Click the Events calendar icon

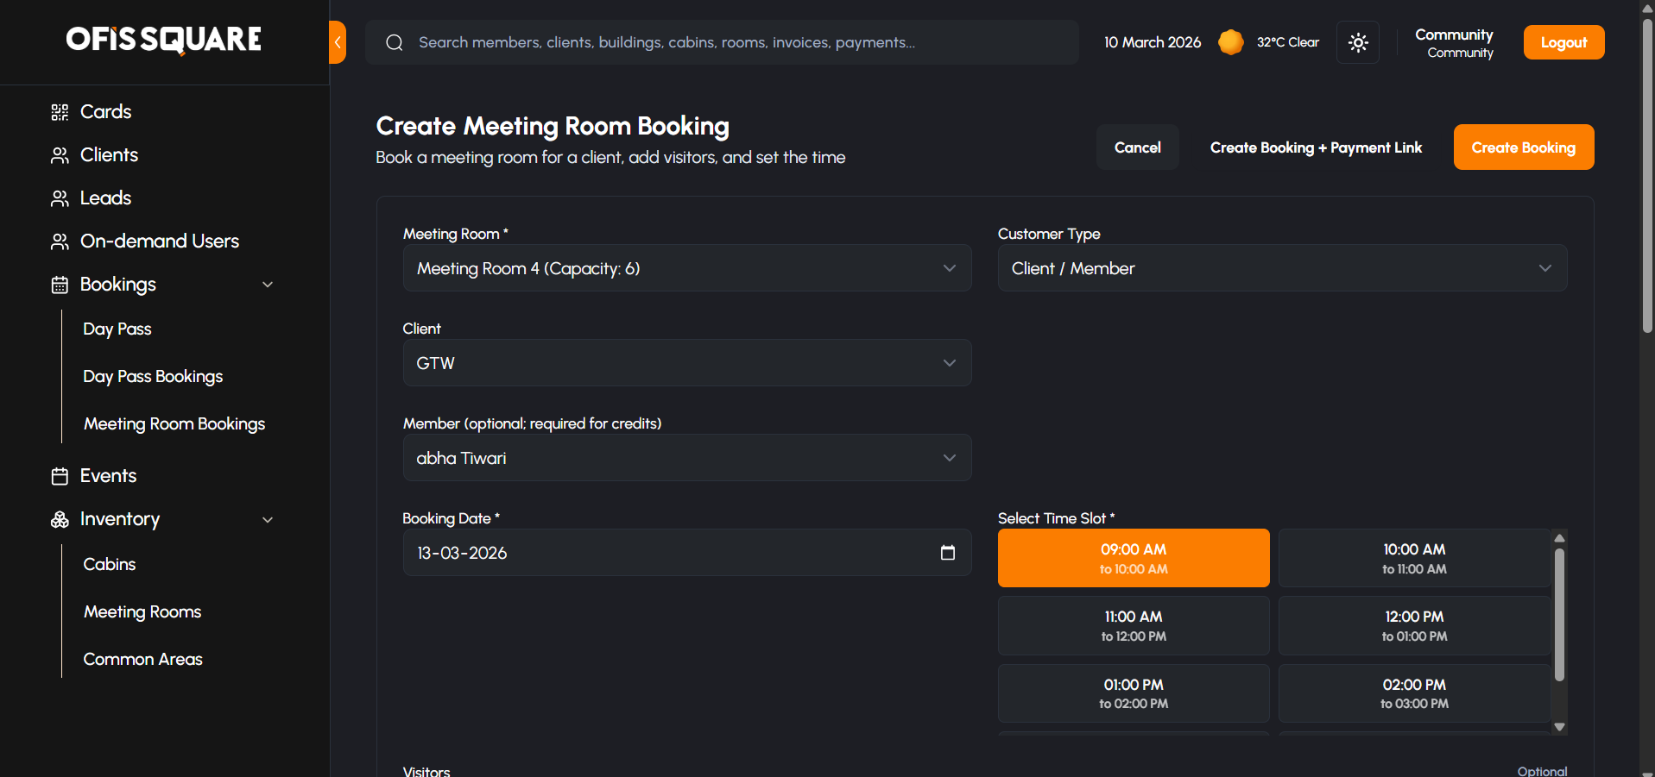(60, 476)
